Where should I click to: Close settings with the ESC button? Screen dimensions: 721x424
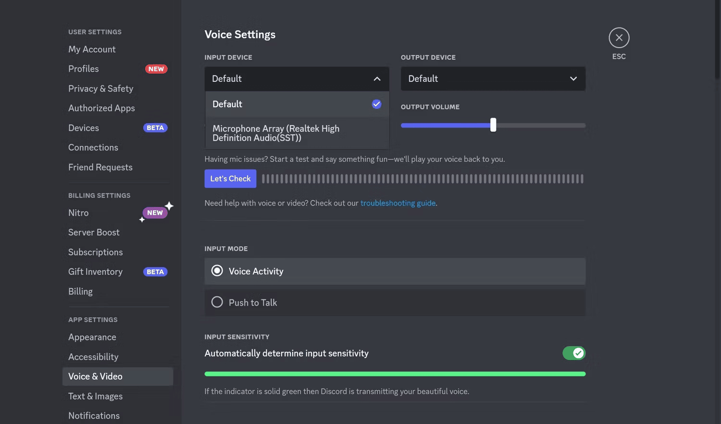click(619, 38)
